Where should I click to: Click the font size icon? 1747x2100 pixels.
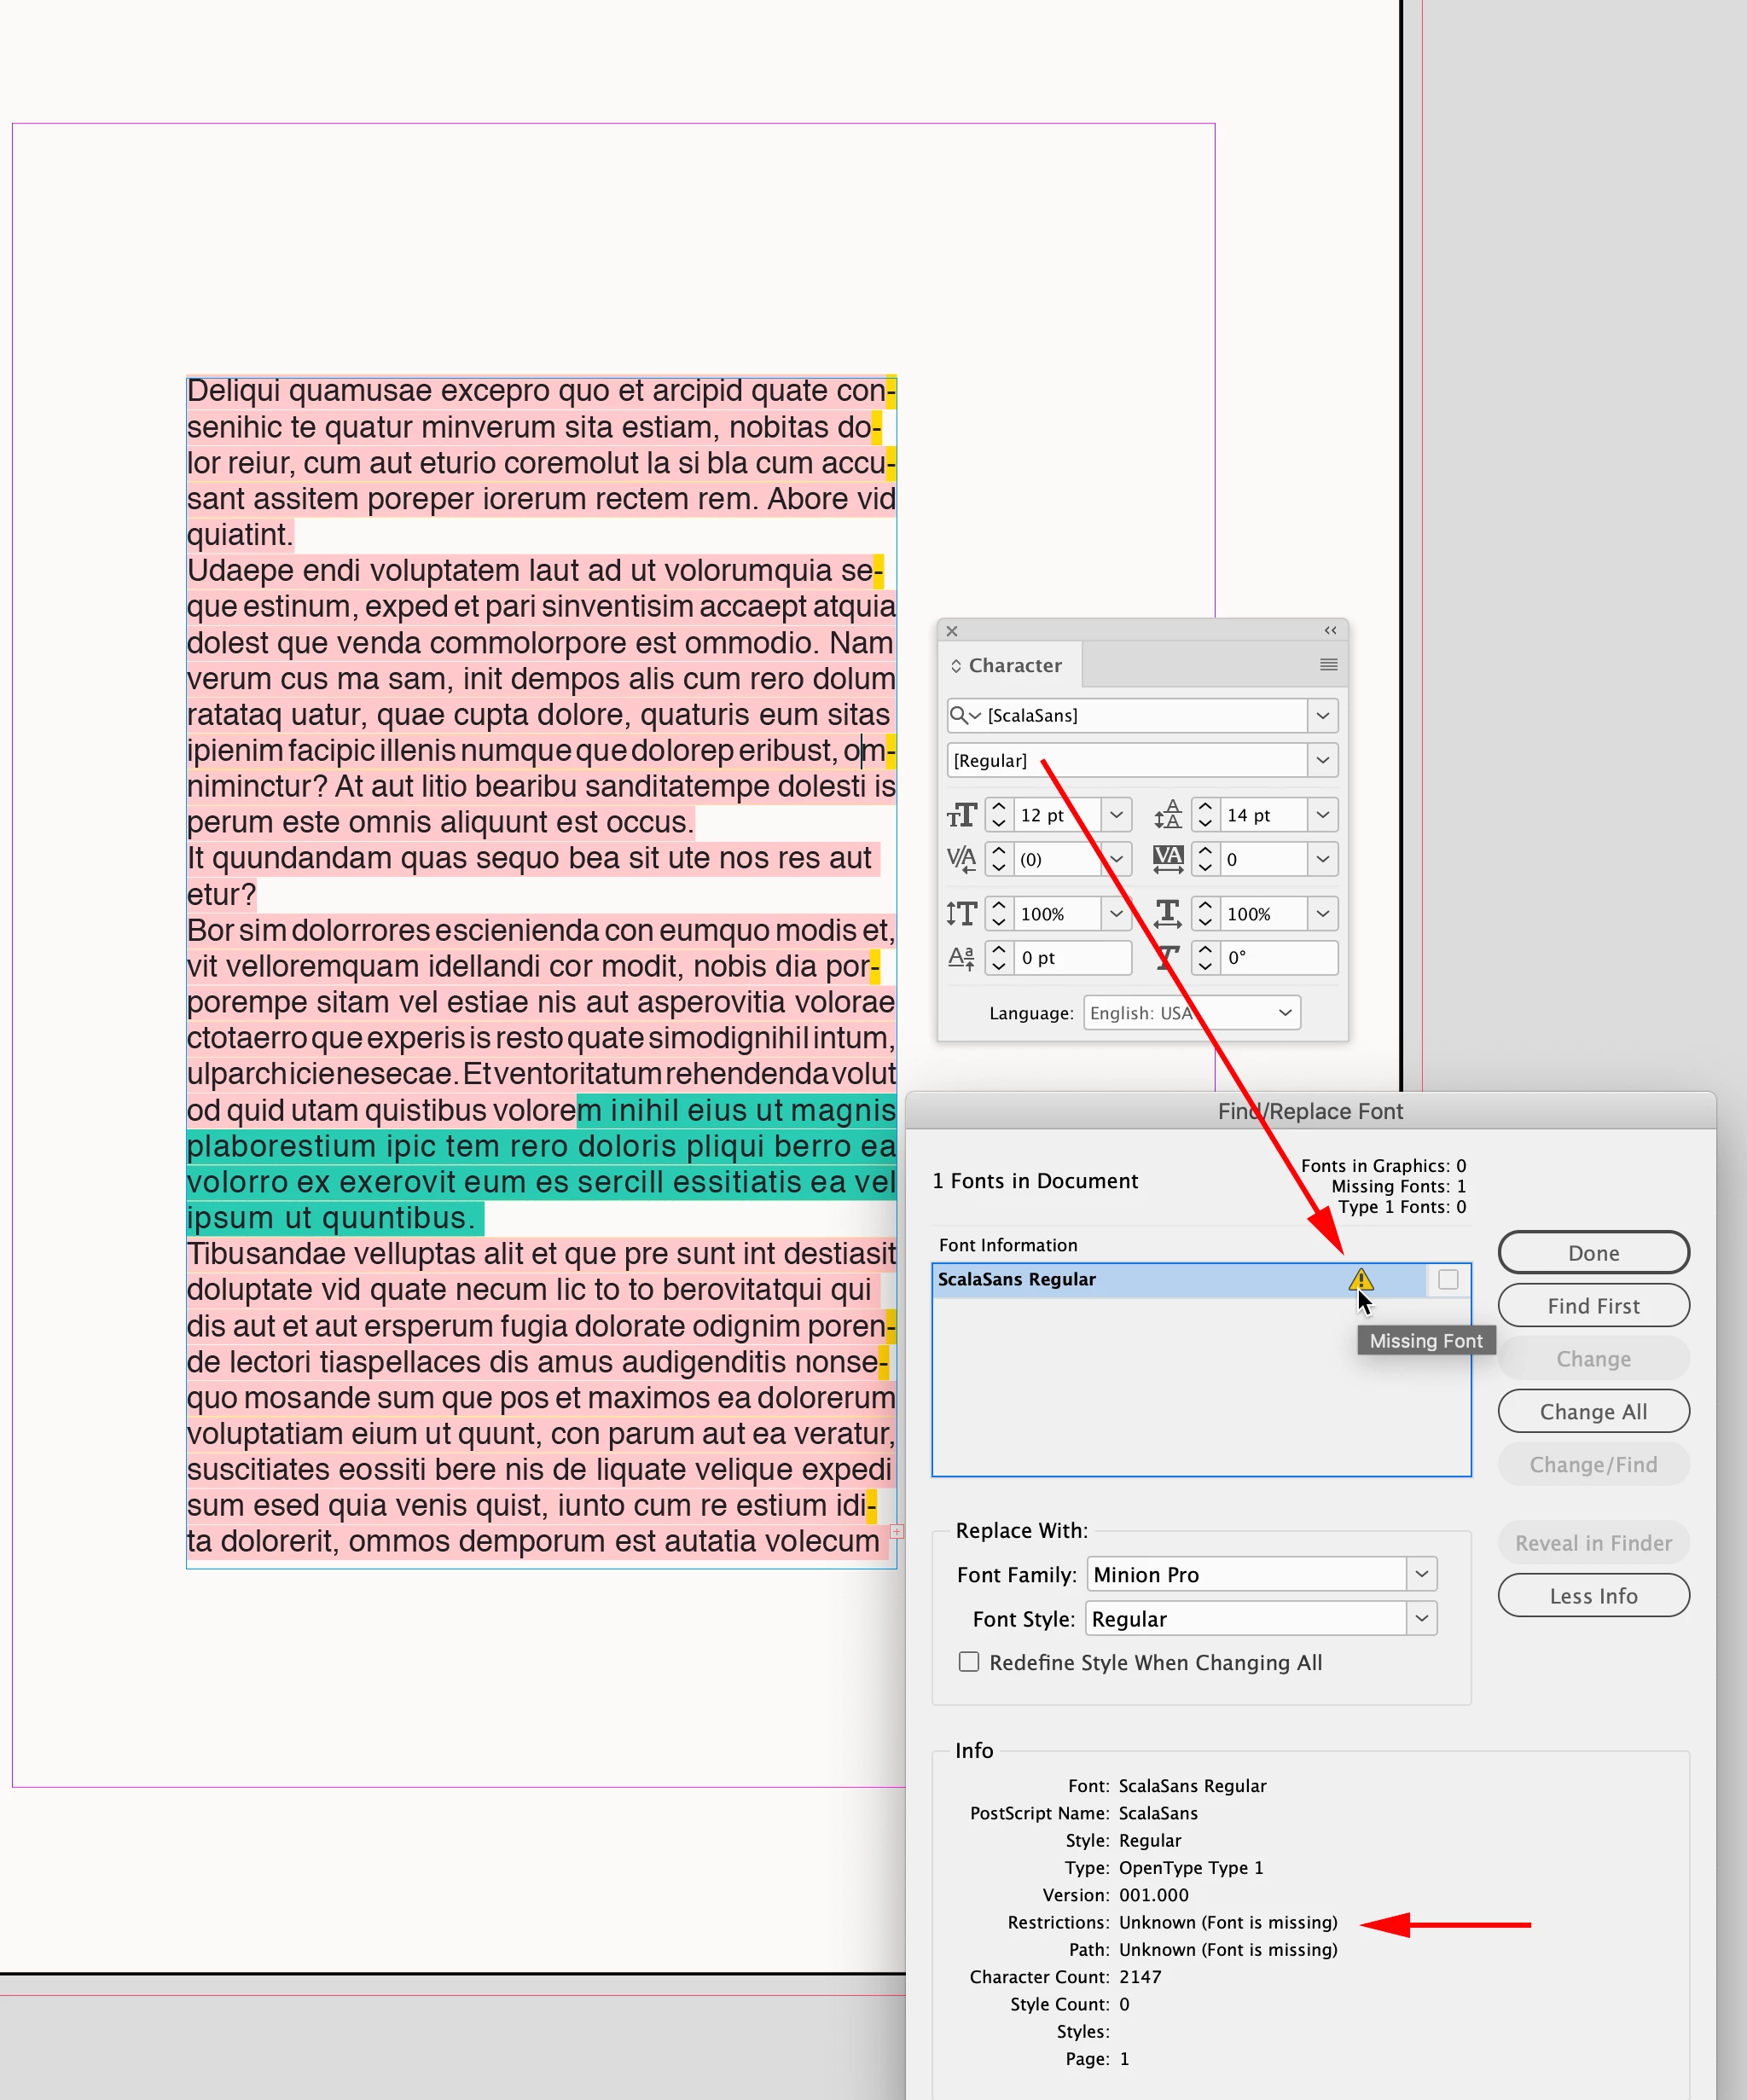tap(961, 815)
